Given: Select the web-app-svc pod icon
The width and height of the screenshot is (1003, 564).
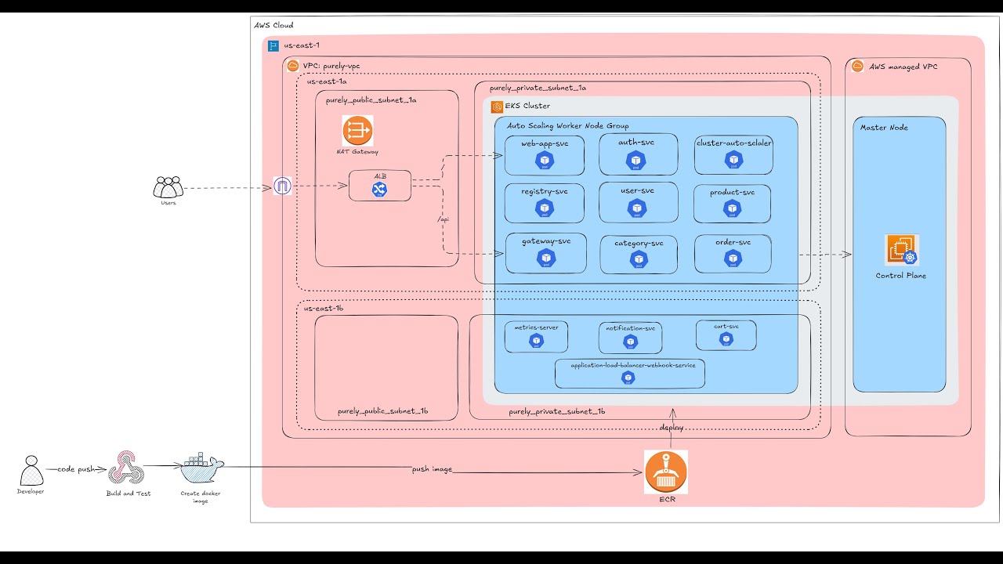Looking at the screenshot, I should (x=544, y=161).
